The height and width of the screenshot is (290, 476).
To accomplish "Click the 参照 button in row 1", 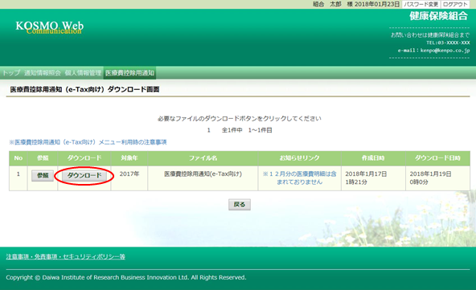I will pyautogui.click(x=43, y=176).
